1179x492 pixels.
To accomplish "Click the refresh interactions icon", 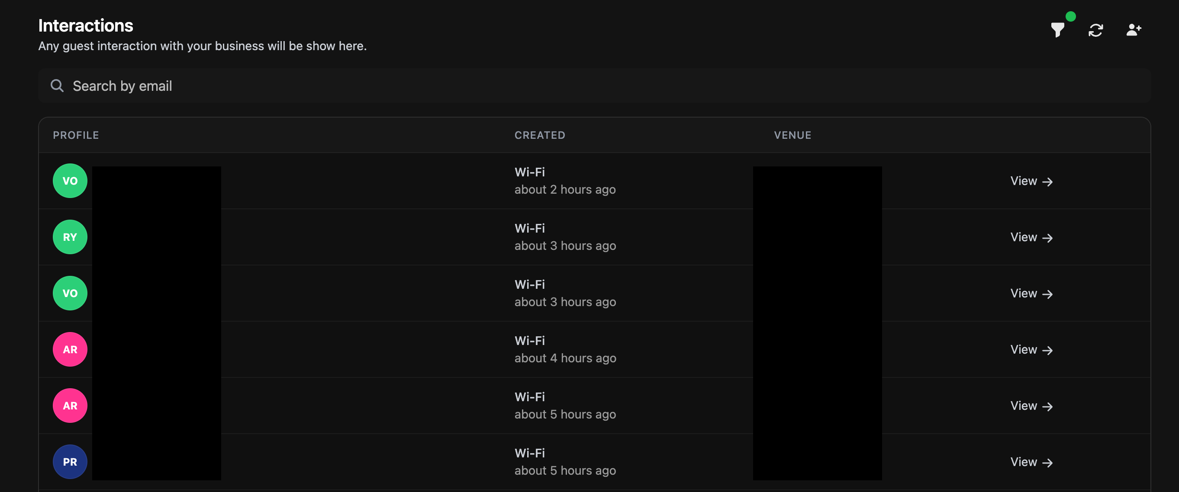I will [1095, 30].
